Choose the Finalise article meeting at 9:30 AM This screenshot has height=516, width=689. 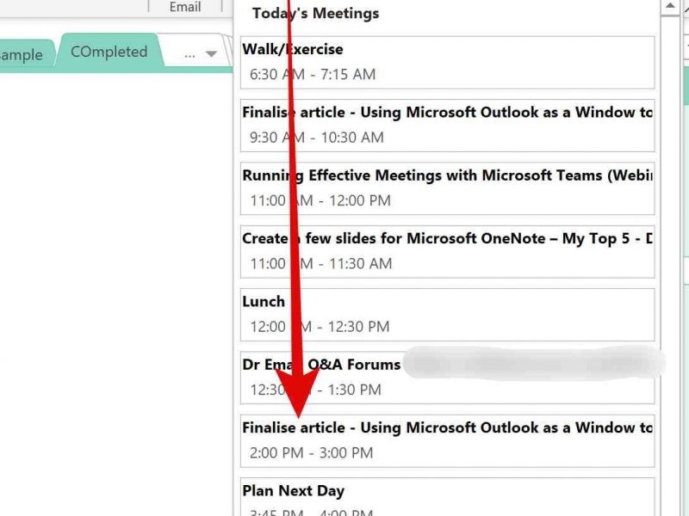447,126
